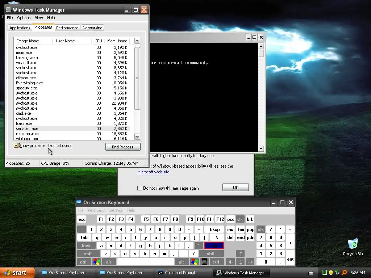Switch to the Performance tab

click(x=67, y=28)
